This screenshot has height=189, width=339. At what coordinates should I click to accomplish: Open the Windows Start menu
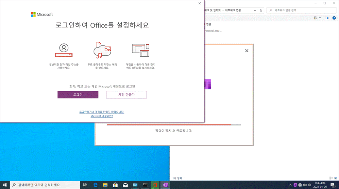(x=5, y=185)
